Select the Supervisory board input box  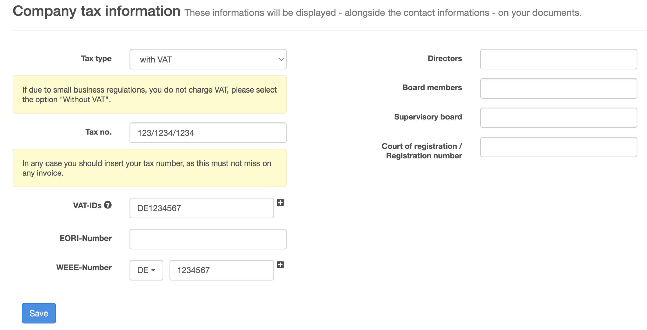pos(558,118)
